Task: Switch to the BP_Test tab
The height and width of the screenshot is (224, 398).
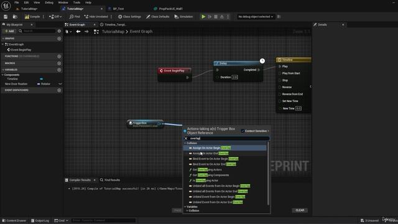Action: (x=118, y=9)
